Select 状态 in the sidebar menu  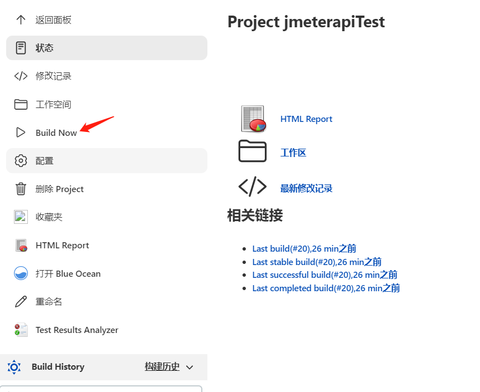(45, 48)
